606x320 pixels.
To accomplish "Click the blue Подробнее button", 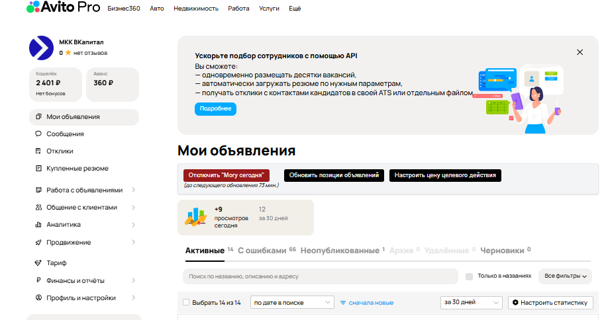I will 215,108.
